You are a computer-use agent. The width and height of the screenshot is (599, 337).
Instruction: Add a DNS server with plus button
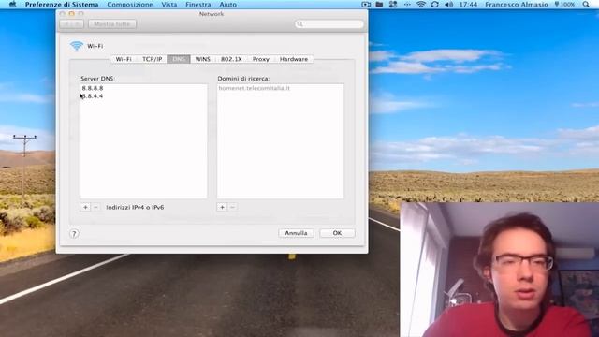point(85,207)
